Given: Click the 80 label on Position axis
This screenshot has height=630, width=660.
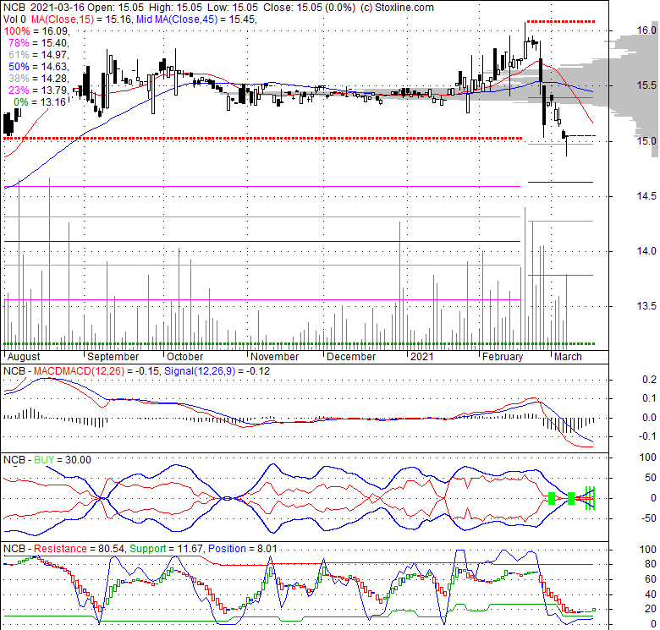Looking at the screenshot, I should [x=651, y=564].
